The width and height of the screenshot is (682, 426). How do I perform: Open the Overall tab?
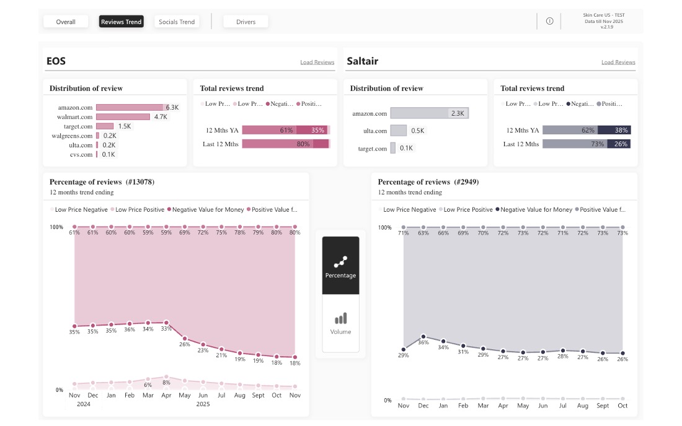click(66, 22)
